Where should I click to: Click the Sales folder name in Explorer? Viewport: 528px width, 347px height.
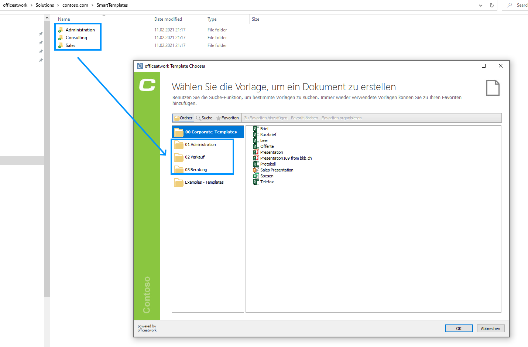click(x=71, y=45)
